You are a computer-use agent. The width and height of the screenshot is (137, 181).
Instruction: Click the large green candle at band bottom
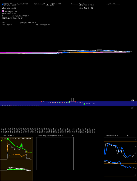pyautogui.click(x=84, y=104)
